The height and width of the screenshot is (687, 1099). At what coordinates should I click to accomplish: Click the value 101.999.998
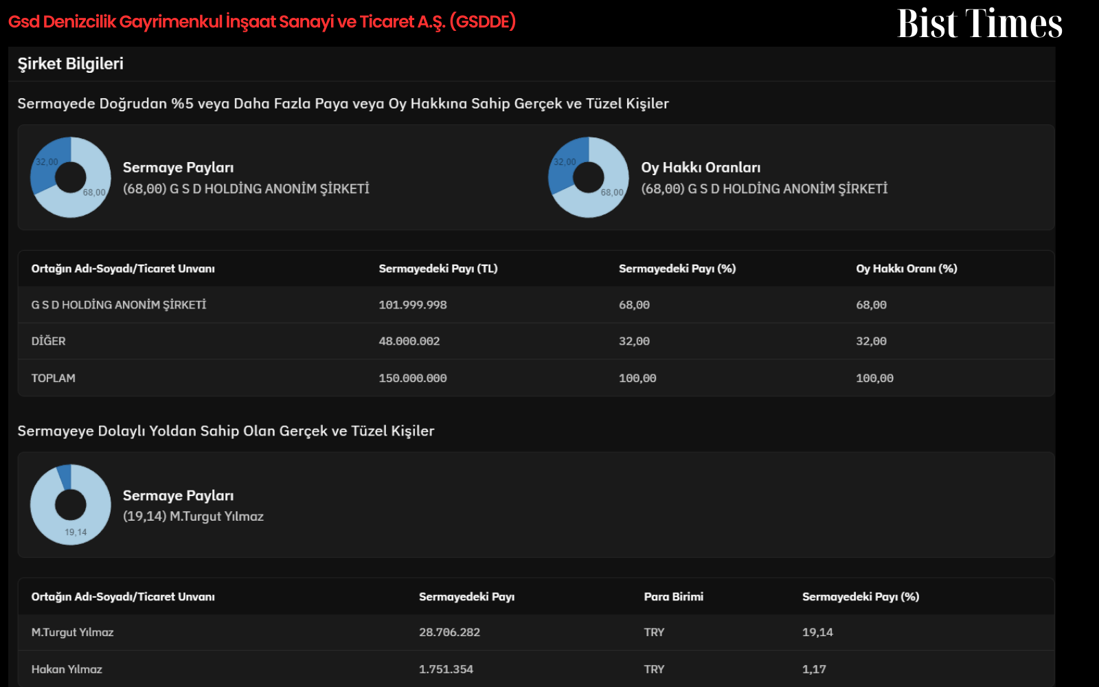[413, 305]
